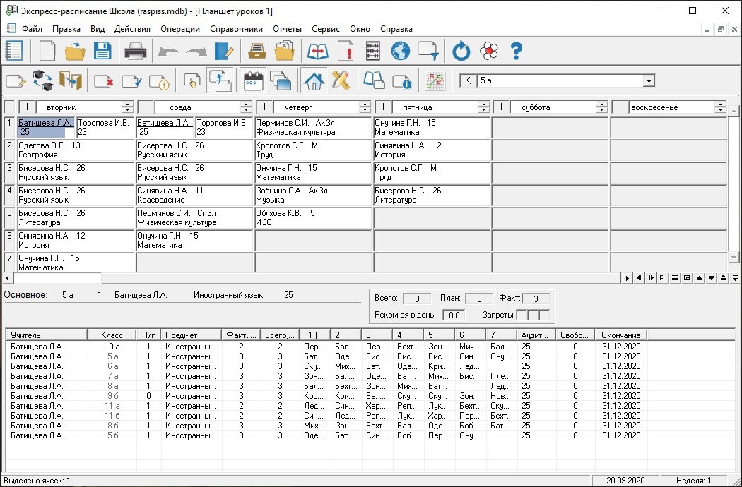This screenshot has width=742, height=487.
Task: Toggle the home button in the toolbar
Action: point(313,81)
